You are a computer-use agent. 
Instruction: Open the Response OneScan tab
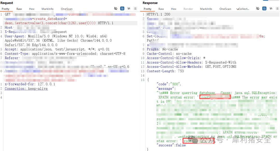(225, 9)
